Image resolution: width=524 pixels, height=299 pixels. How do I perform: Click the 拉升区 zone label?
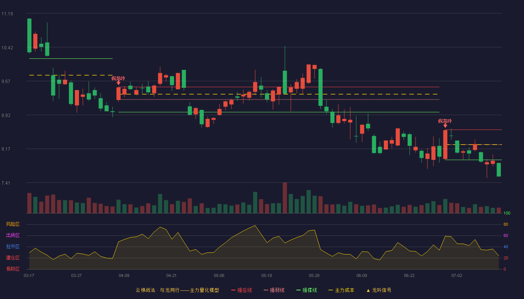click(13, 247)
